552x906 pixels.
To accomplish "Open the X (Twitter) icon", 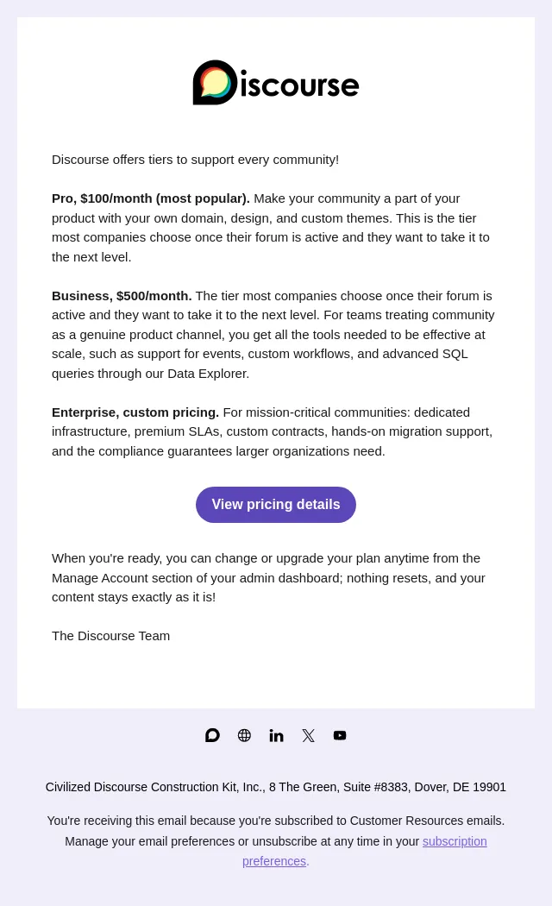I will pos(308,735).
